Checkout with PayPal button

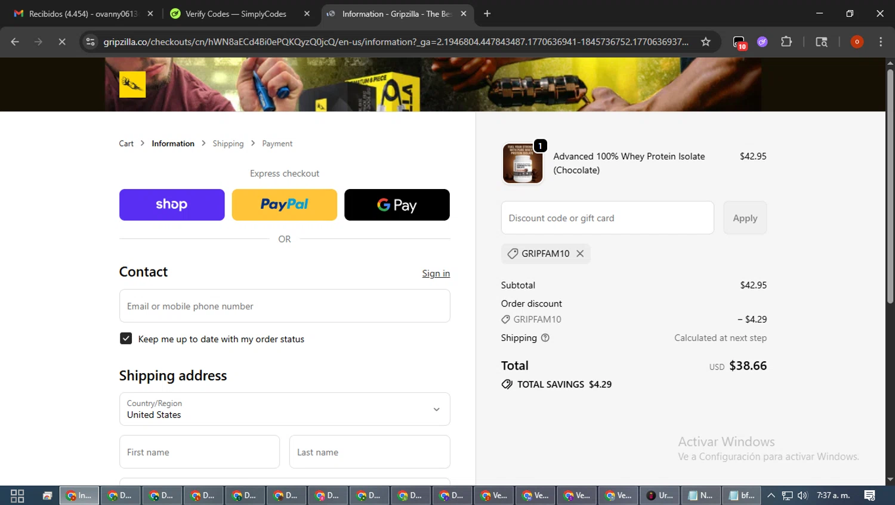[x=284, y=205]
